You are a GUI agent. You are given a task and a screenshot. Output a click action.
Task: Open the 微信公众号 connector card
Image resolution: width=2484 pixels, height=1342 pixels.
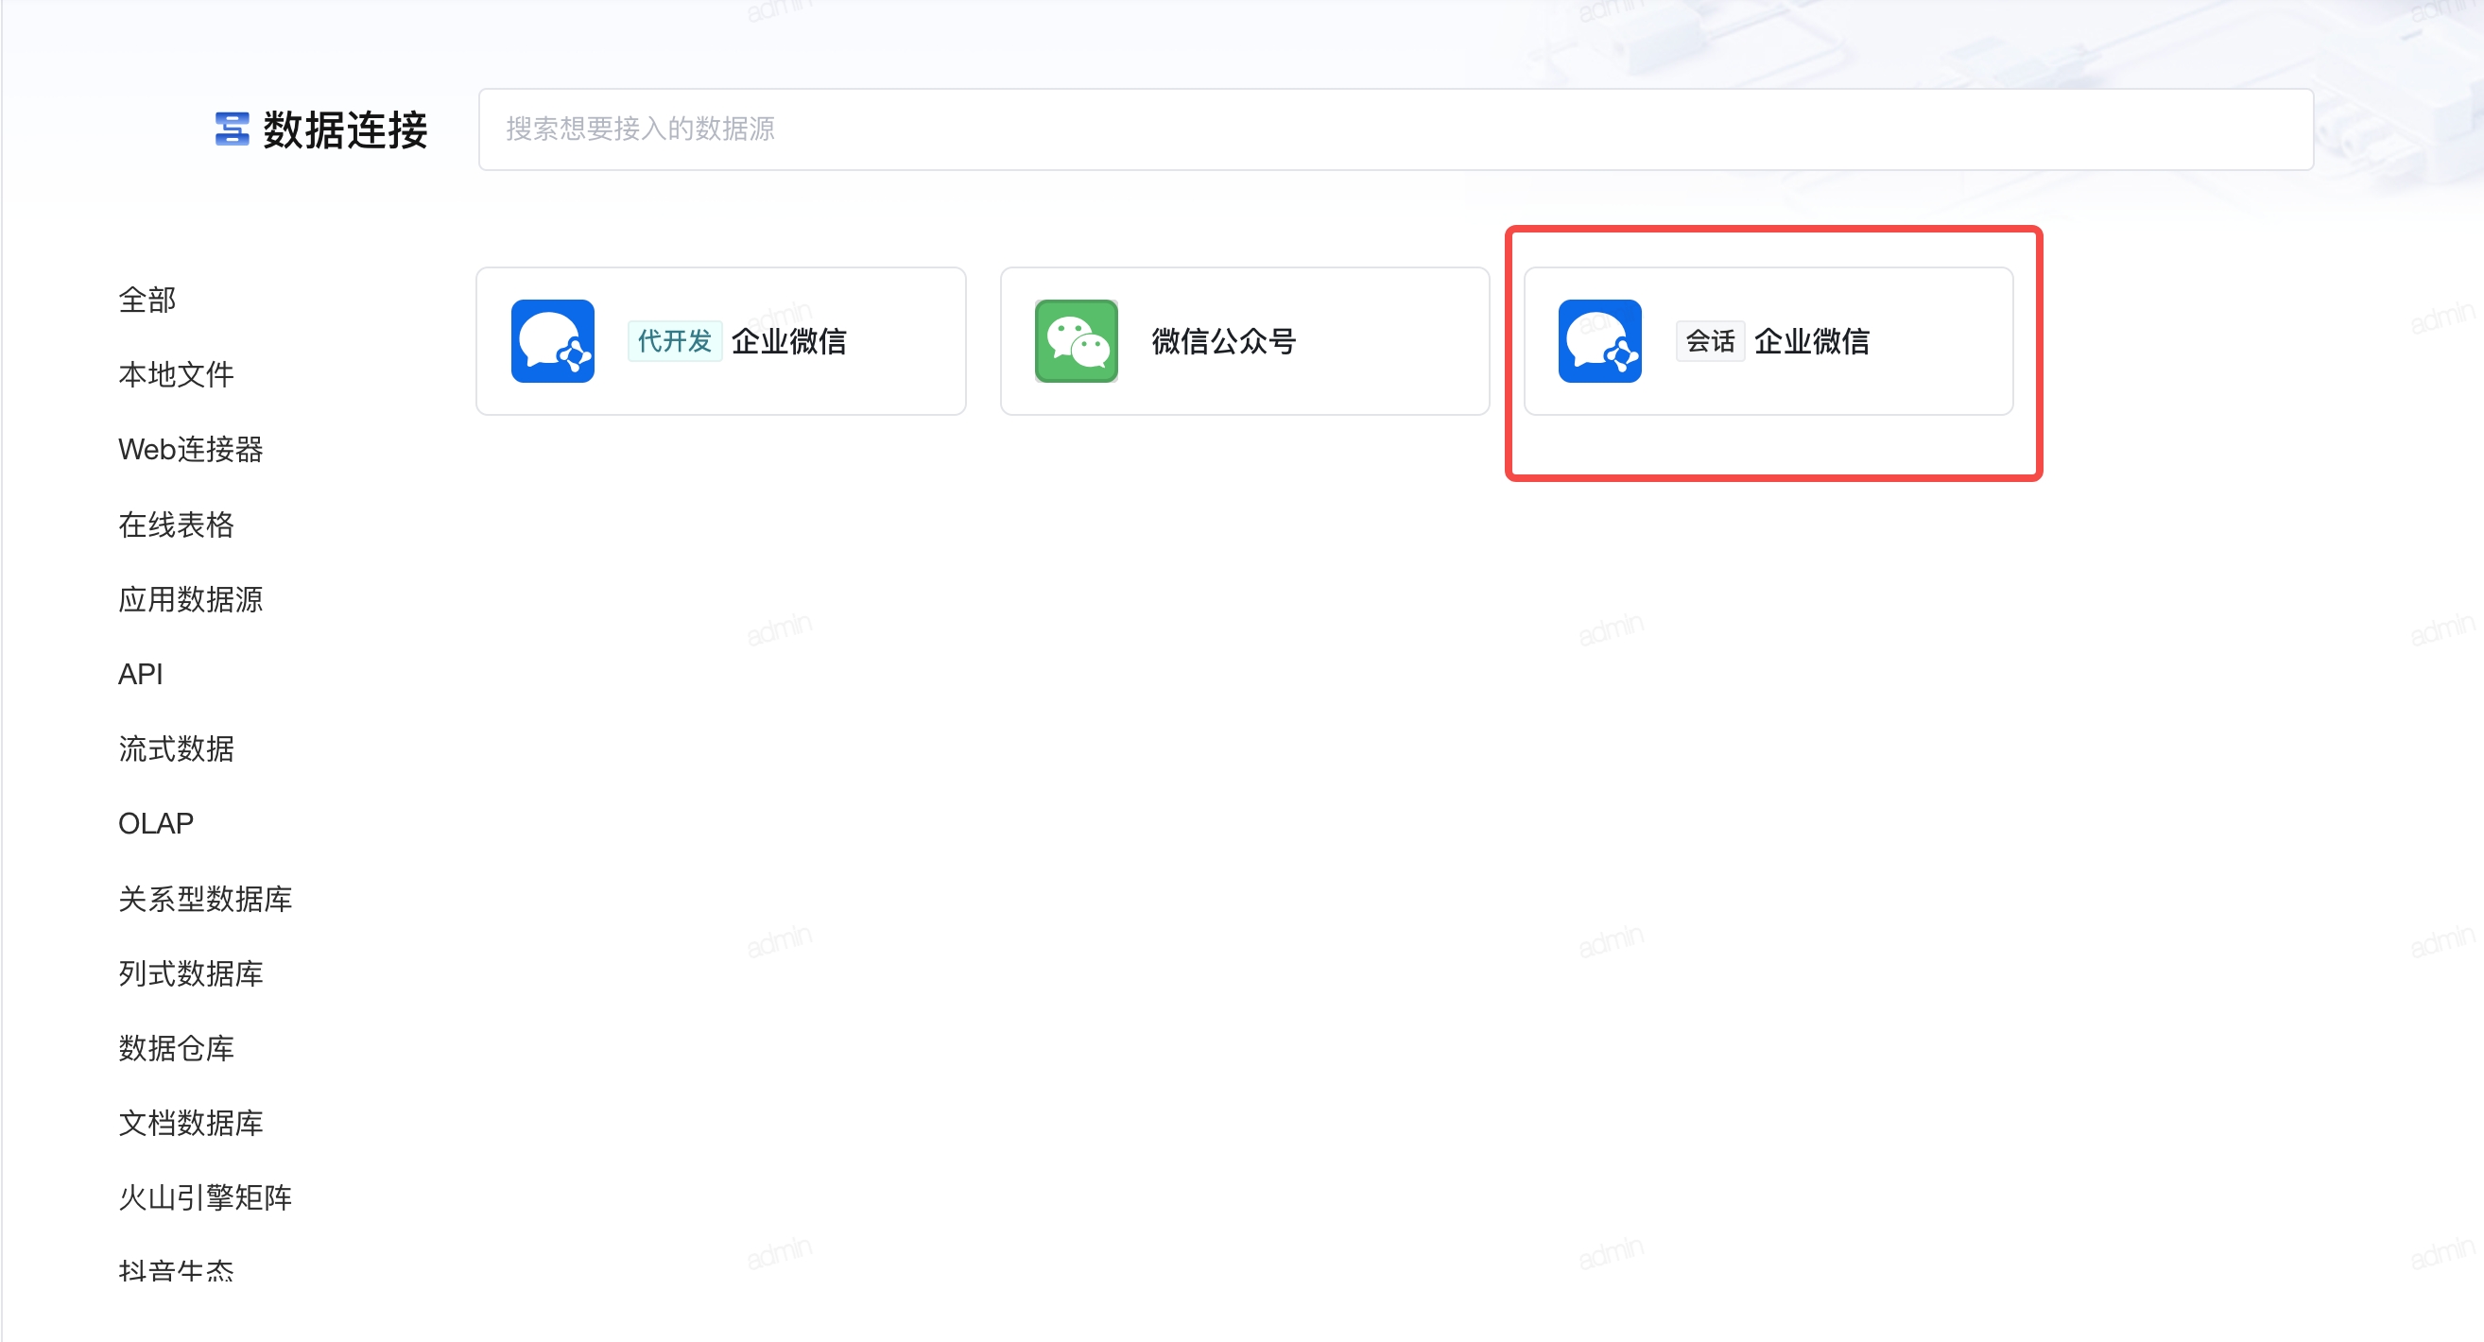(1244, 341)
